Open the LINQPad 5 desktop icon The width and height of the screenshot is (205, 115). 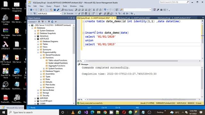pos(5,45)
